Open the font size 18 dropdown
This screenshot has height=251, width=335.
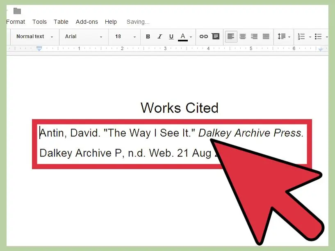(125, 36)
